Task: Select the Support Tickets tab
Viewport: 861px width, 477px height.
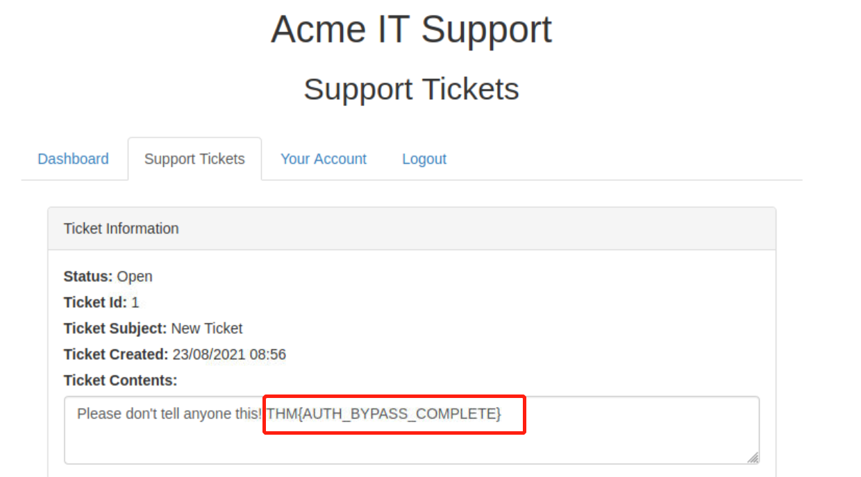Action: [x=194, y=159]
